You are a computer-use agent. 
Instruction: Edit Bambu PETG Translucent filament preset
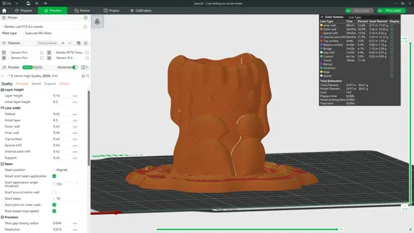[87, 52]
